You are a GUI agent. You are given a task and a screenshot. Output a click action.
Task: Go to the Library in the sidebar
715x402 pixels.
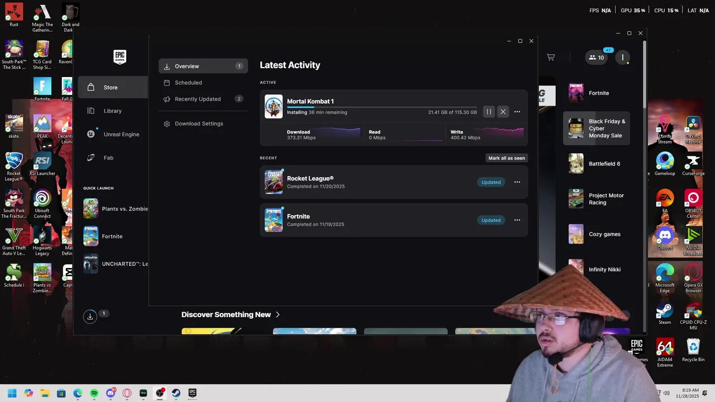tap(113, 111)
